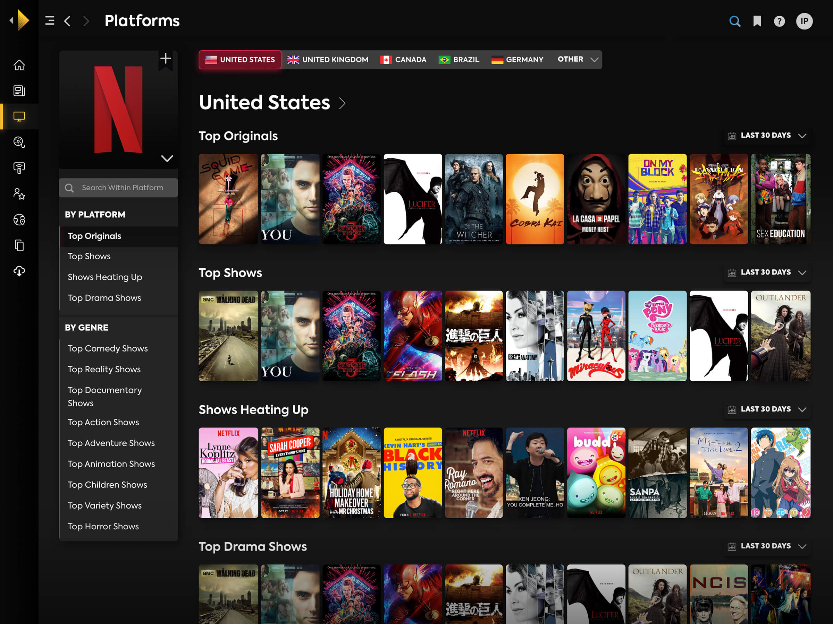Toggle the hamburger menu icon

pos(50,21)
